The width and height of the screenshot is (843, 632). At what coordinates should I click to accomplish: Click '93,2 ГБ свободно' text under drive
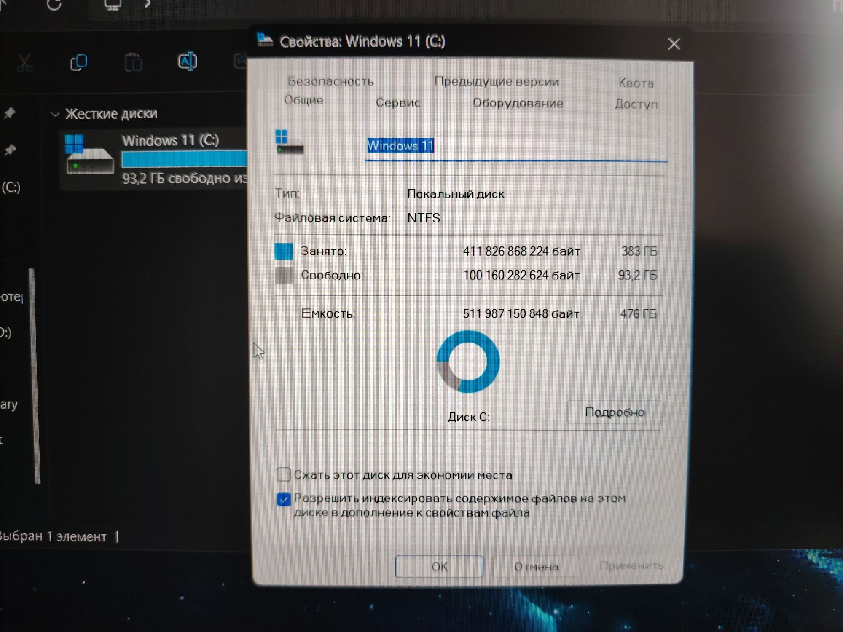176,178
